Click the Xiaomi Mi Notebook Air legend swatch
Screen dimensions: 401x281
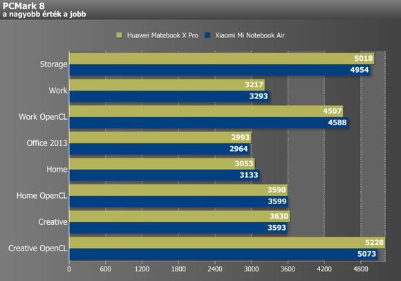(207, 35)
